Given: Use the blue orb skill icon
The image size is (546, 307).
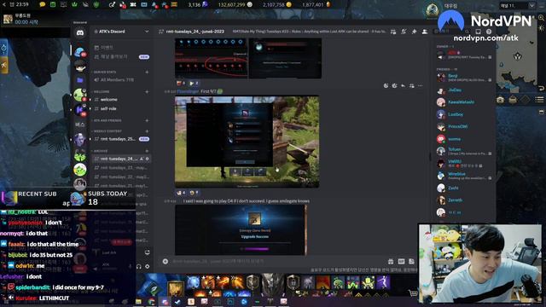Looking at the screenshot, I should [193, 282].
